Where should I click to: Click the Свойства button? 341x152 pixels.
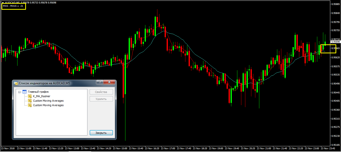coord(101,92)
